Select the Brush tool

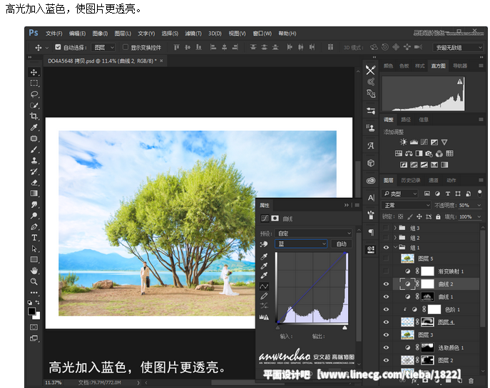coord(34,150)
